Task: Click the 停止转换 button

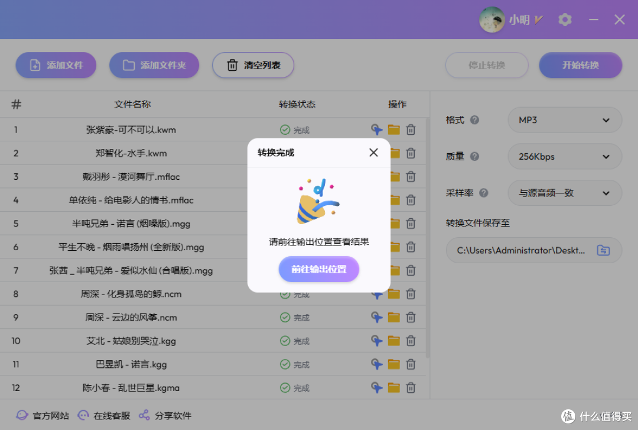Action: pyautogui.click(x=487, y=65)
